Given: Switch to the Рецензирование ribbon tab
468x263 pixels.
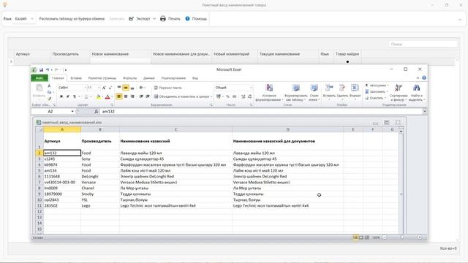Looking at the screenshot, I should tap(173, 78).
